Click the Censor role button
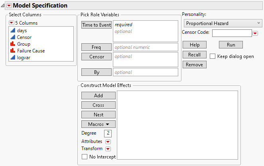 [x=96, y=57]
